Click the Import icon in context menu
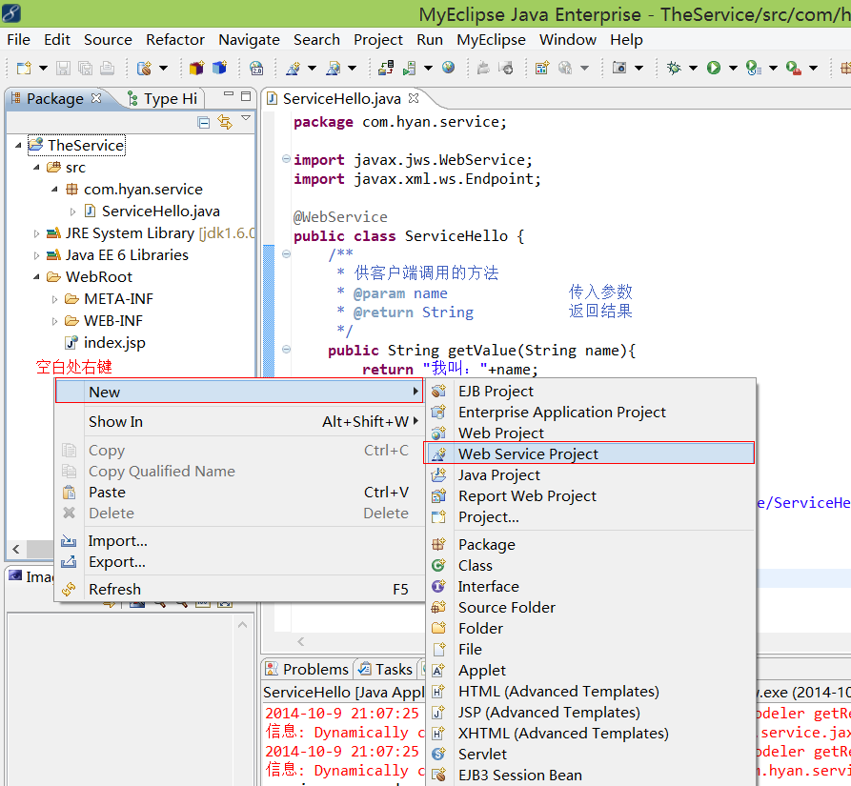The image size is (851, 786). 69,541
